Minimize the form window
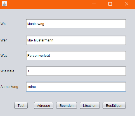The image size is (135, 116). 94,4
